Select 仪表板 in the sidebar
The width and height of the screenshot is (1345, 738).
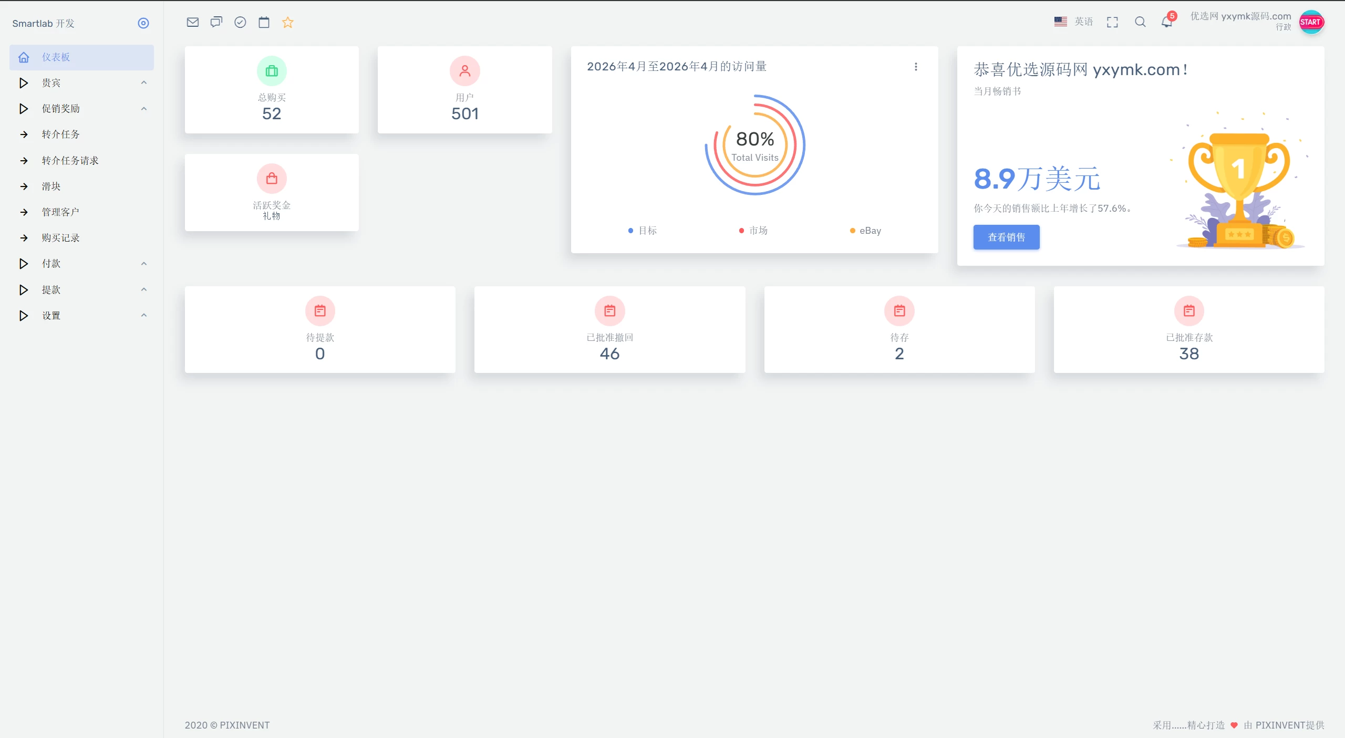55,57
